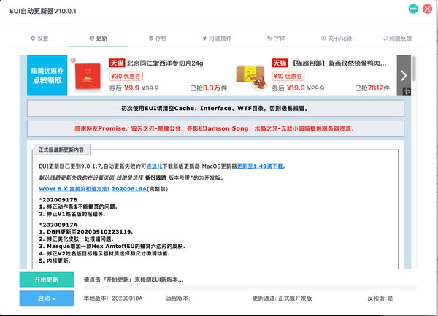Click the ¥30 优惠券 coupon tag

point(126,74)
